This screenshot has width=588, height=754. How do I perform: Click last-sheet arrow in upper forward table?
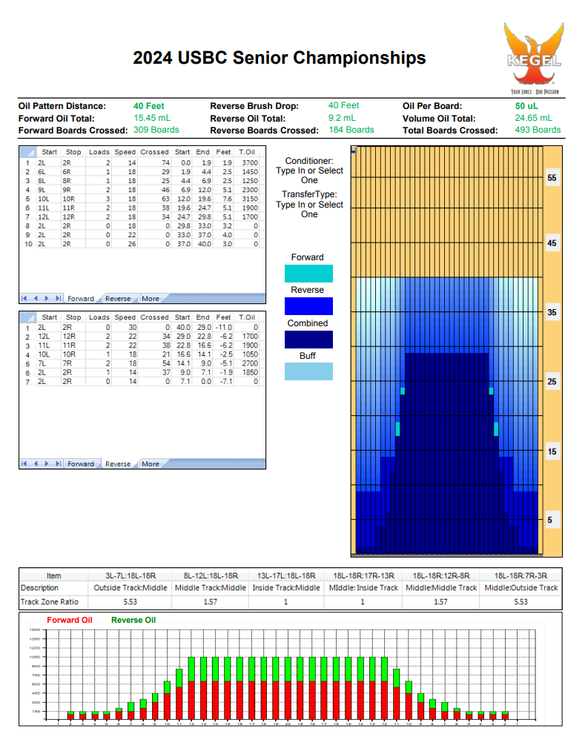click(x=58, y=299)
